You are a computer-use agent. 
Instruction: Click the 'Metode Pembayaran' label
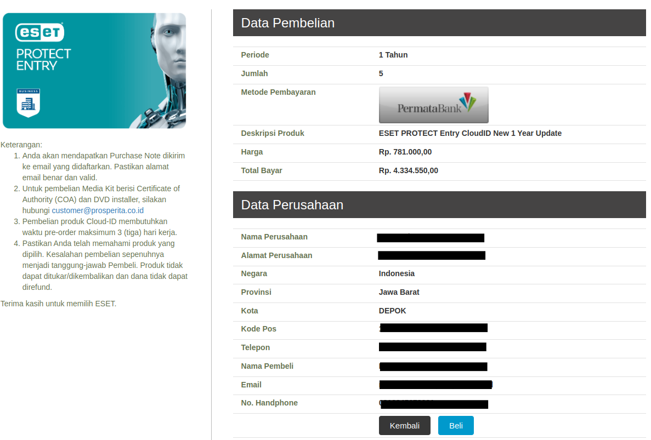[278, 92]
